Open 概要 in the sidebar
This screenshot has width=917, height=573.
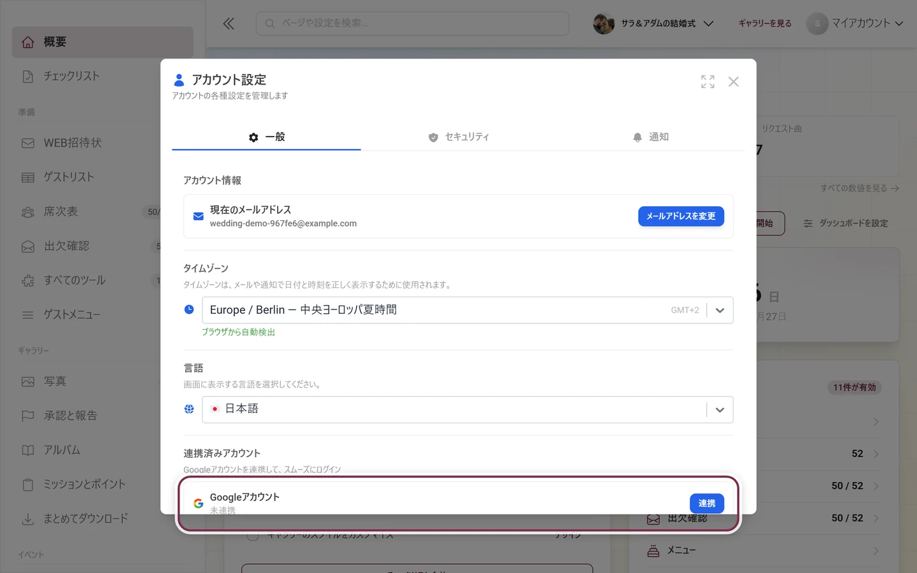(103, 42)
